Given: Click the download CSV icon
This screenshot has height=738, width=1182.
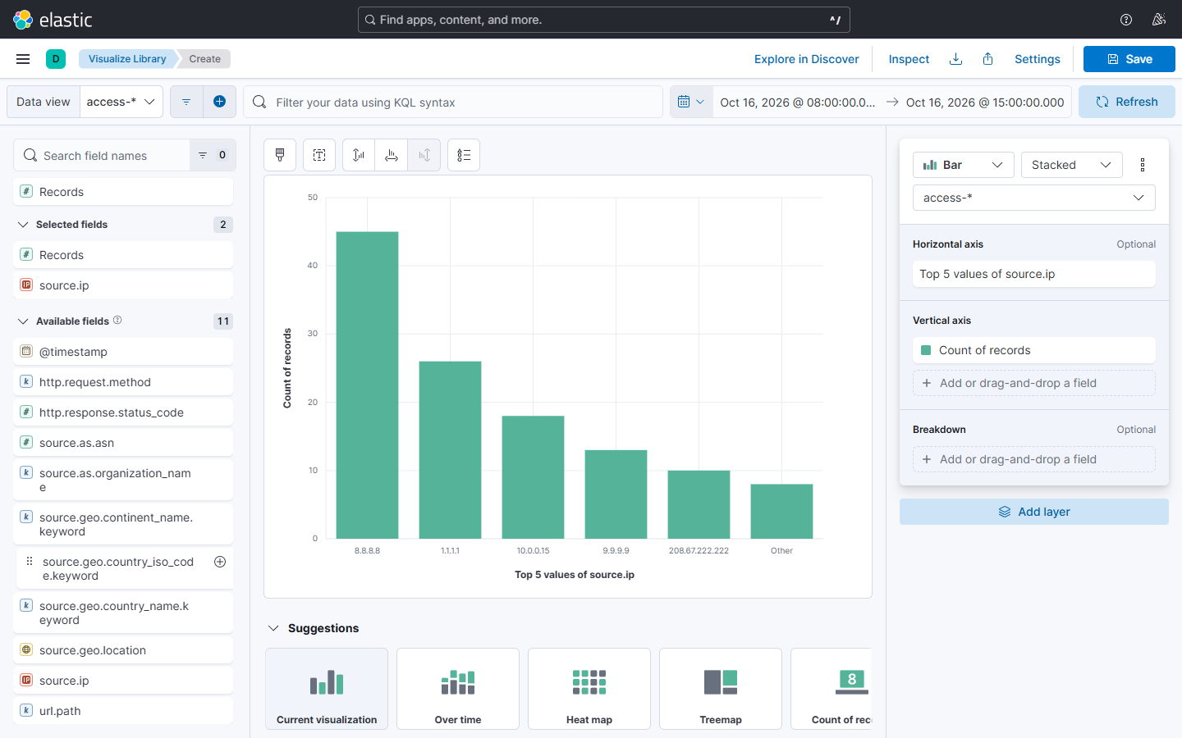Looking at the screenshot, I should pyautogui.click(x=955, y=59).
